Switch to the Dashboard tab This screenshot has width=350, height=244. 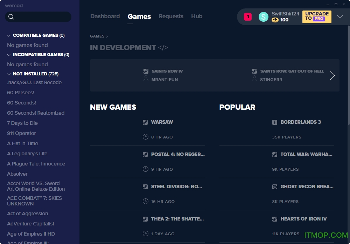pyautogui.click(x=105, y=16)
